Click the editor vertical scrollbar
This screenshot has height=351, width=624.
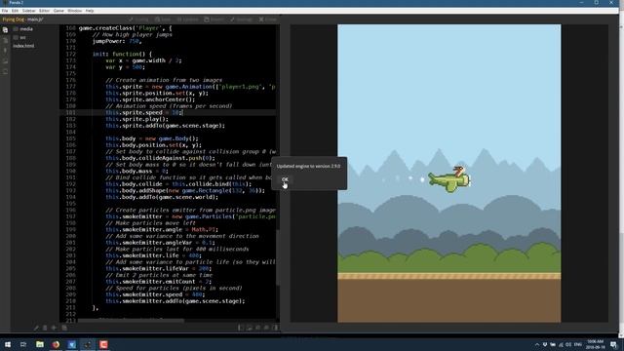pyautogui.click(x=278, y=257)
